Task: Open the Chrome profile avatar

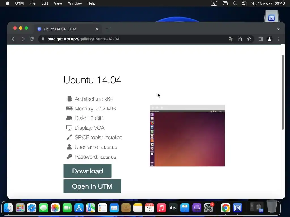Action: (270, 39)
